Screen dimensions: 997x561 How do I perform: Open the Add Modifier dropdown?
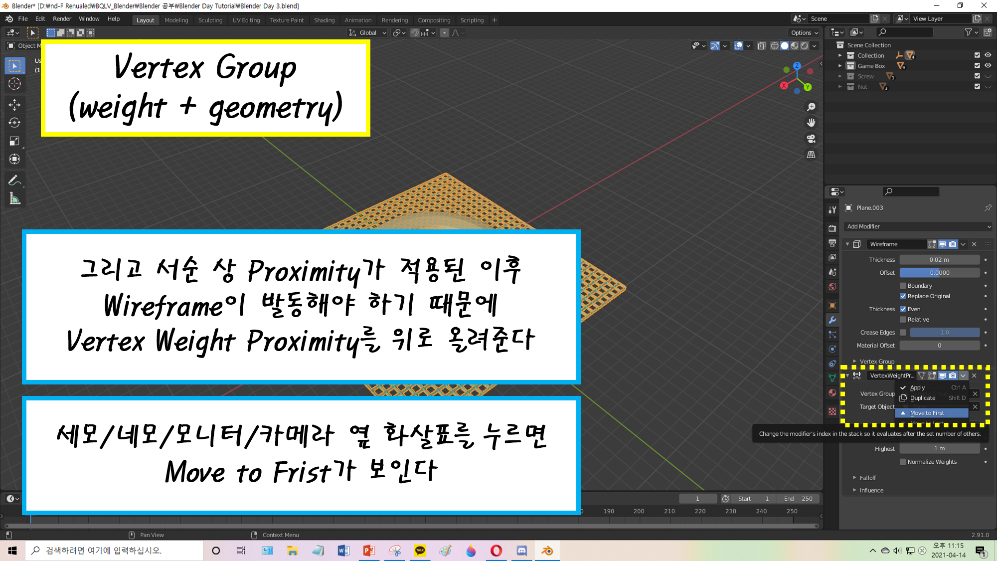point(918,226)
